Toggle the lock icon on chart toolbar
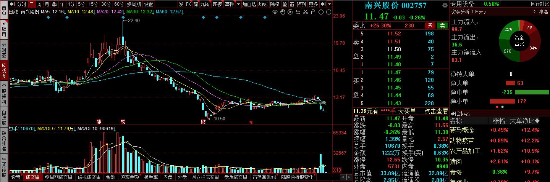 tap(313, 12)
